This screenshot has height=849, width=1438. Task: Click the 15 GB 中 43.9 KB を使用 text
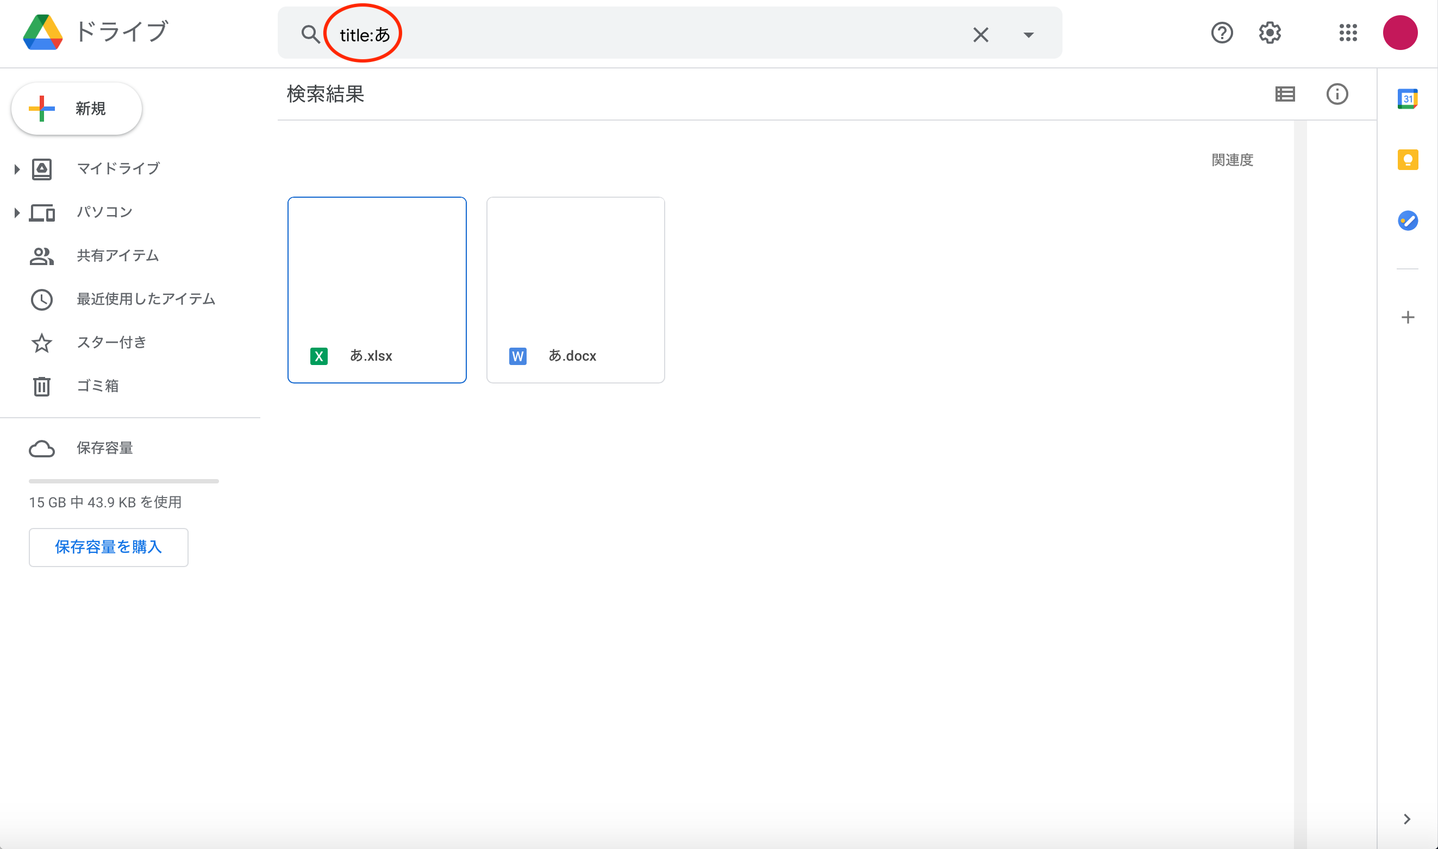tap(105, 502)
